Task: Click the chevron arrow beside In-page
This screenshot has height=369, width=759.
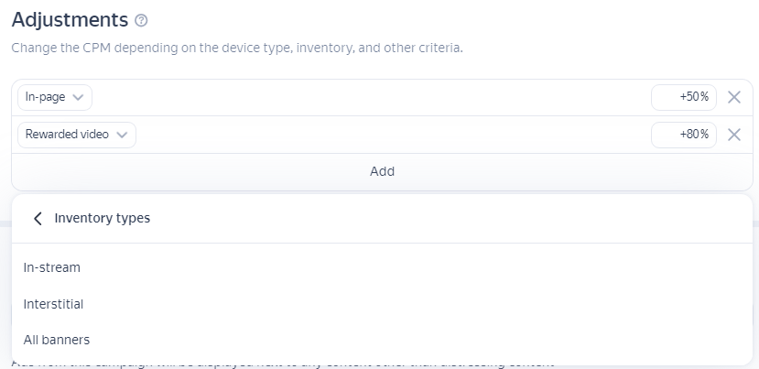Action: tap(78, 97)
